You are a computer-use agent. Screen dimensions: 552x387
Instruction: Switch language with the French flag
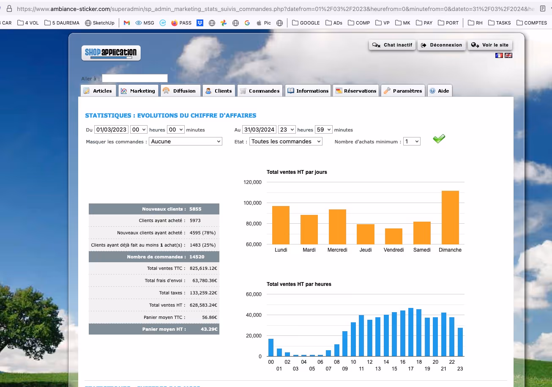pos(499,55)
